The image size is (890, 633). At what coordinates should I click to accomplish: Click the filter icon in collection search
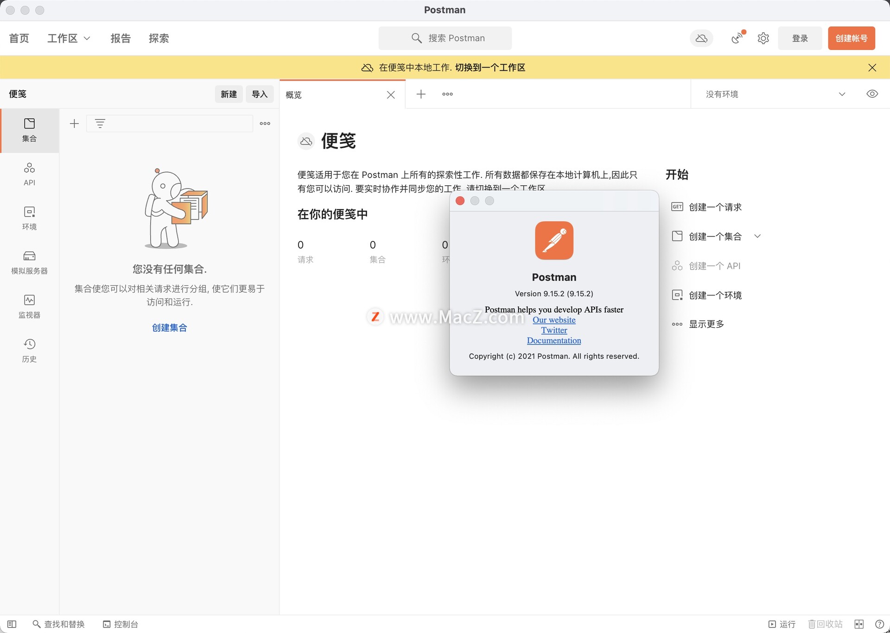(100, 124)
